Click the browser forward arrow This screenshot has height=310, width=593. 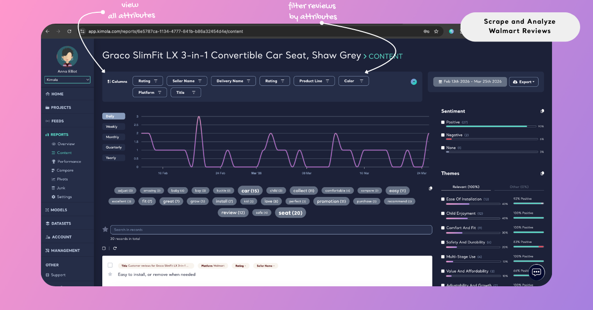tap(58, 31)
